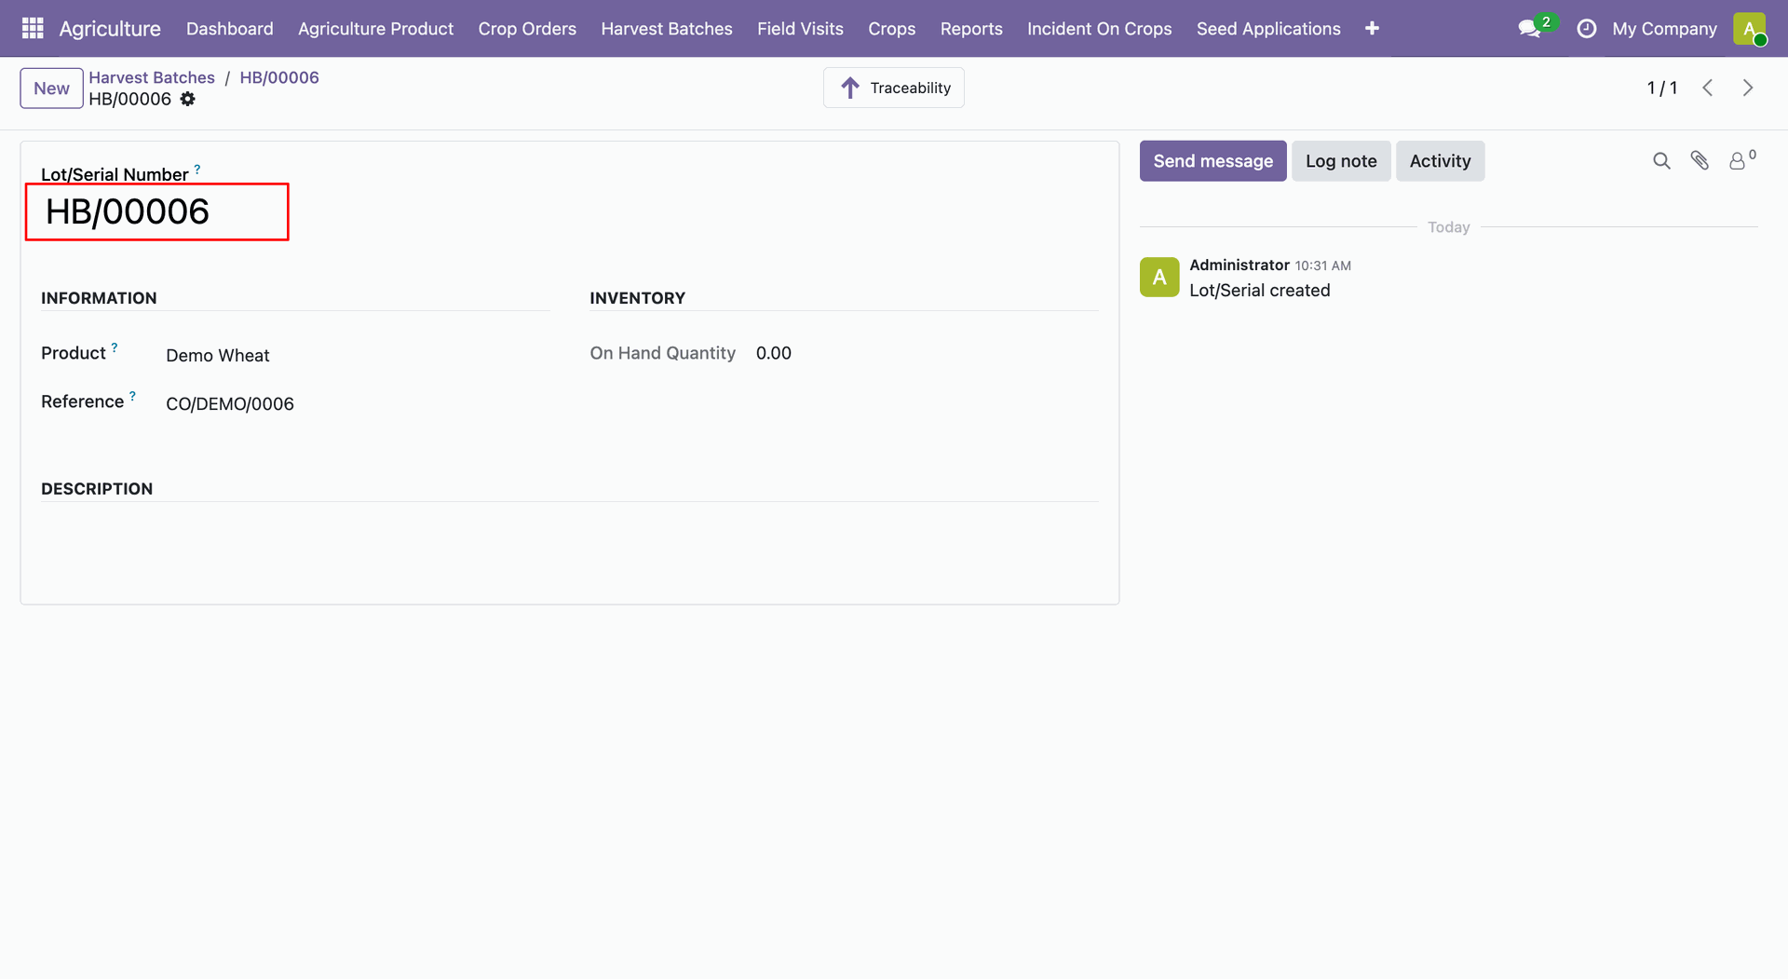Click the Product field Demo Wheat
The height and width of the screenshot is (979, 1788).
point(218,356)
